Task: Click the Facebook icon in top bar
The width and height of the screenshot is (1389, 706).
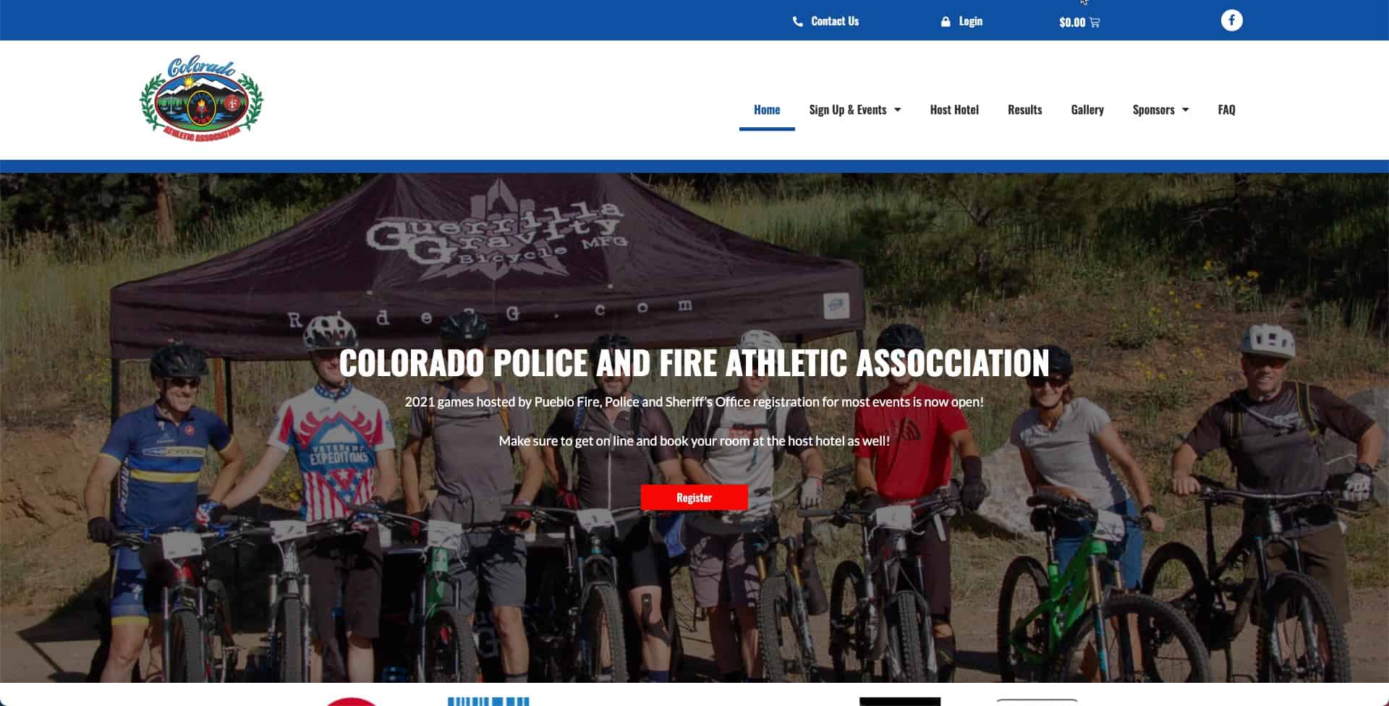Action: pyautogui.click(x=1231, y=20)
